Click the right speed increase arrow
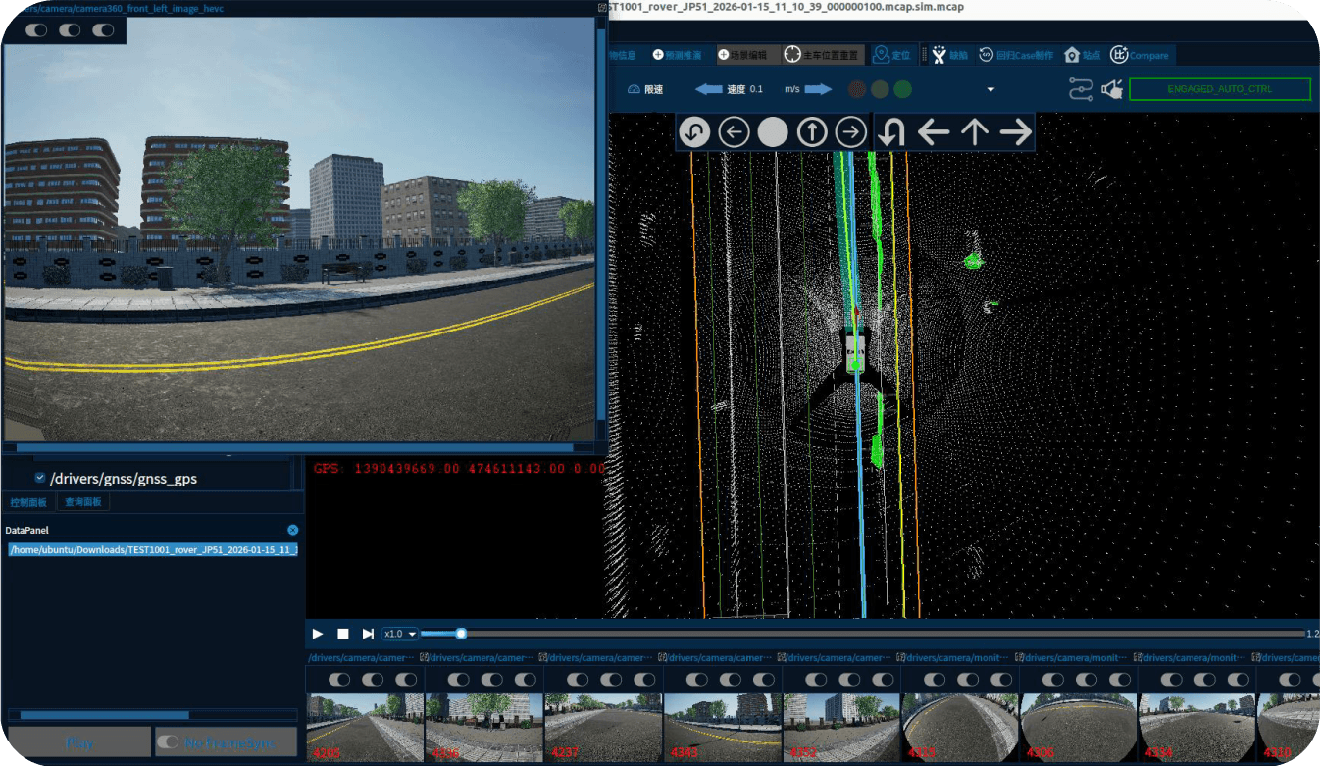Image resolution: width=1320 pixels, height=767 pixels. click(818, 89)
